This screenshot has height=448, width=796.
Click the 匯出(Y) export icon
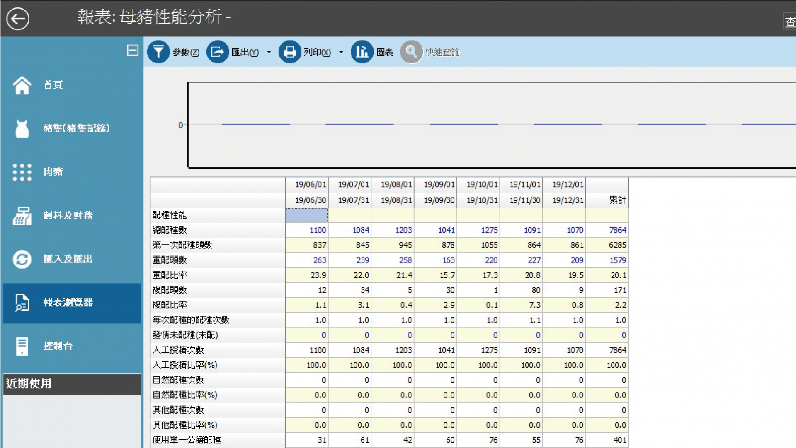point(218,52)
